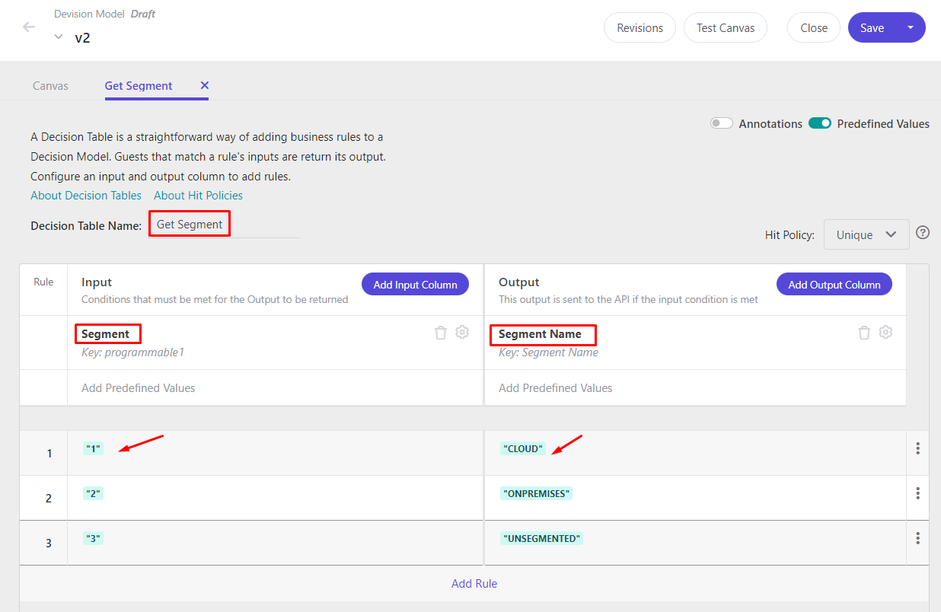Open the kebab menu for rule 3
This screenshot has height=612, width=941.
pos(917,539)
